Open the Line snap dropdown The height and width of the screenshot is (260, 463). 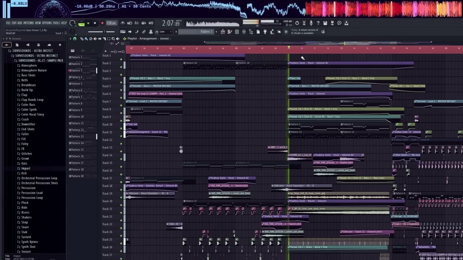166,32
